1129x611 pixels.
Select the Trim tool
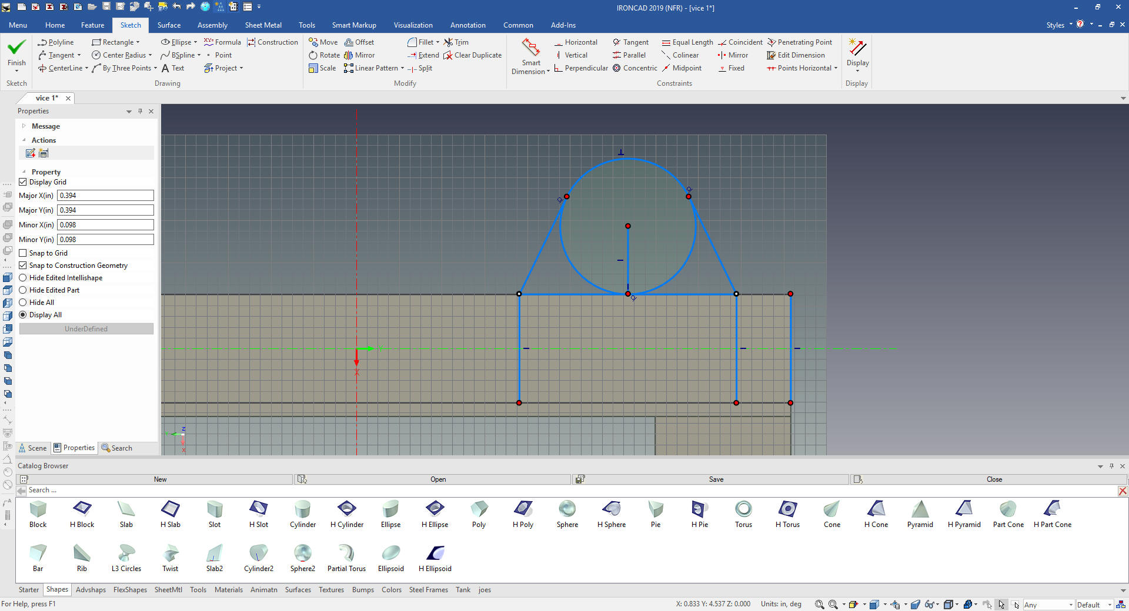click(456, 42)
